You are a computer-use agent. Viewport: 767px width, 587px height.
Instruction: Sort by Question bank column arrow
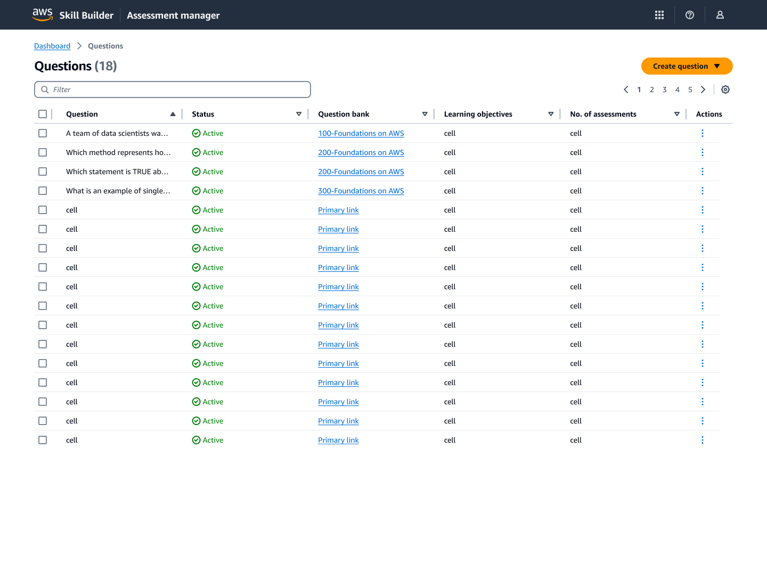point(425,114)
